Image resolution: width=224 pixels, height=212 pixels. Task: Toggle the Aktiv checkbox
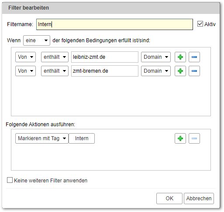pos(200,24)
